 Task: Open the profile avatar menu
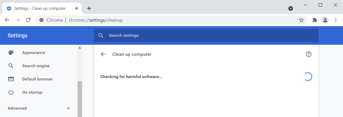325,20
